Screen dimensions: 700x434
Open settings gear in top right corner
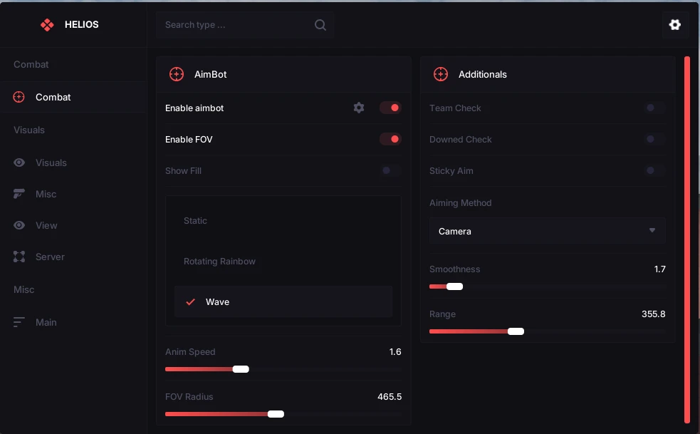click(x=675, y=24)
